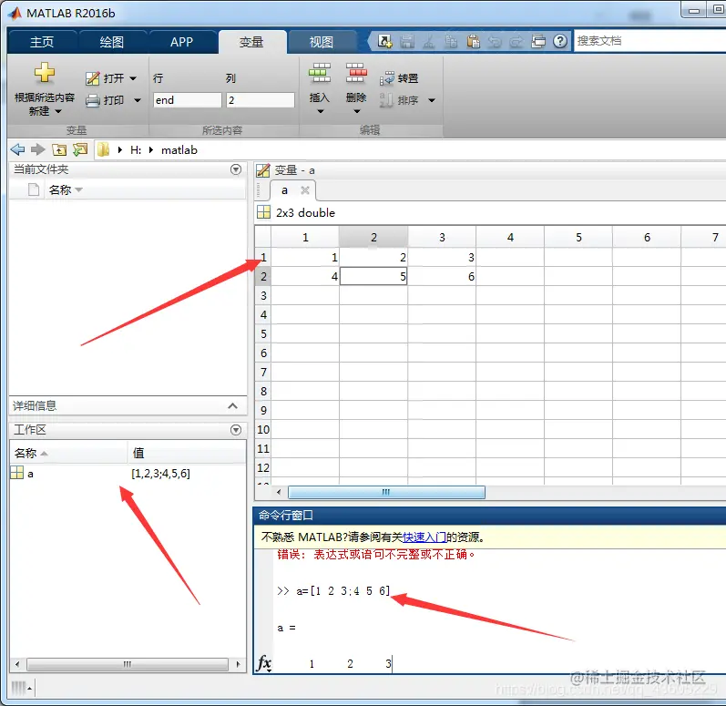The image size is (726, 706).
Task: Click the Up One Level folder icon
Action: (59, 149)
